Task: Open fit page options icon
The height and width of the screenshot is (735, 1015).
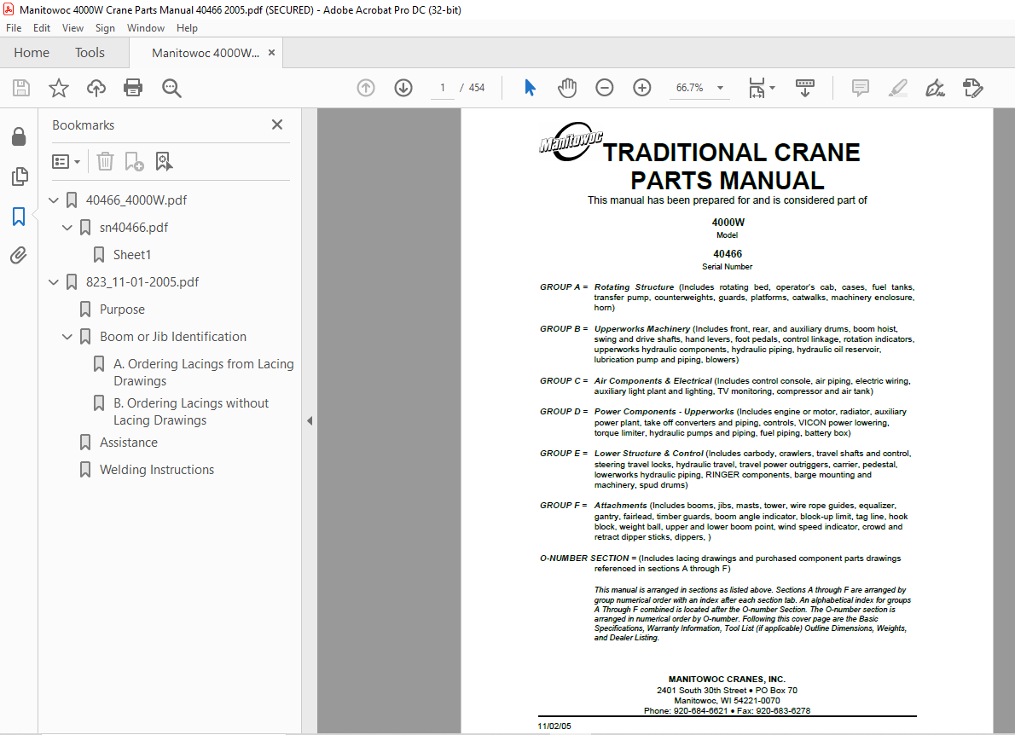Action: click(x=757, y=88)
